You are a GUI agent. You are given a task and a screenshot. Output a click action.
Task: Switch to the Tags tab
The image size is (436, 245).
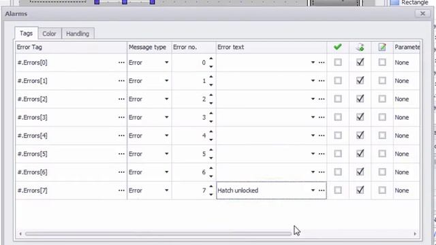[26, 33]
